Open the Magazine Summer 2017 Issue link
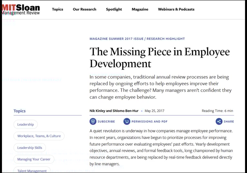 point(116,39)
